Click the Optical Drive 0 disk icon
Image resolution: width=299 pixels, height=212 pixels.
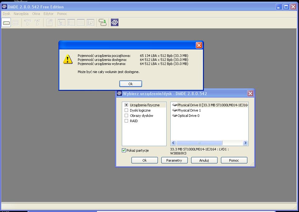click(174, 116)
